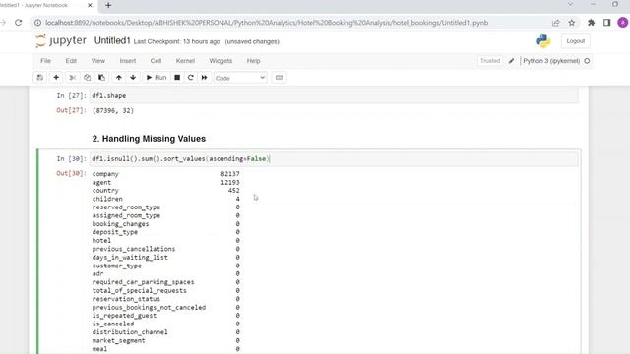
Task: Save the notebook with the floppy icon
Action: coord(39,78)
